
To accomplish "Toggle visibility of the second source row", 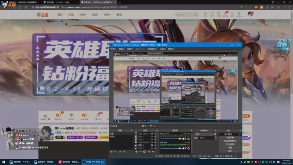I will tap(152, 136).
